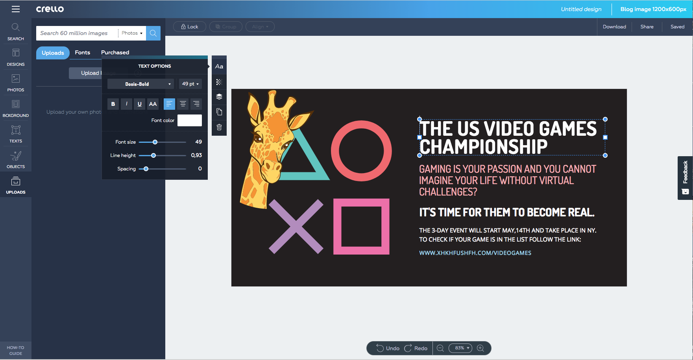Zoom out with the minus magnifier
Viewport: 693px width, 360px height.
coord(440,348)
